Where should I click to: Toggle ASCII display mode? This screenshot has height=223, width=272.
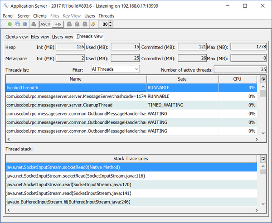click(45, 24)
